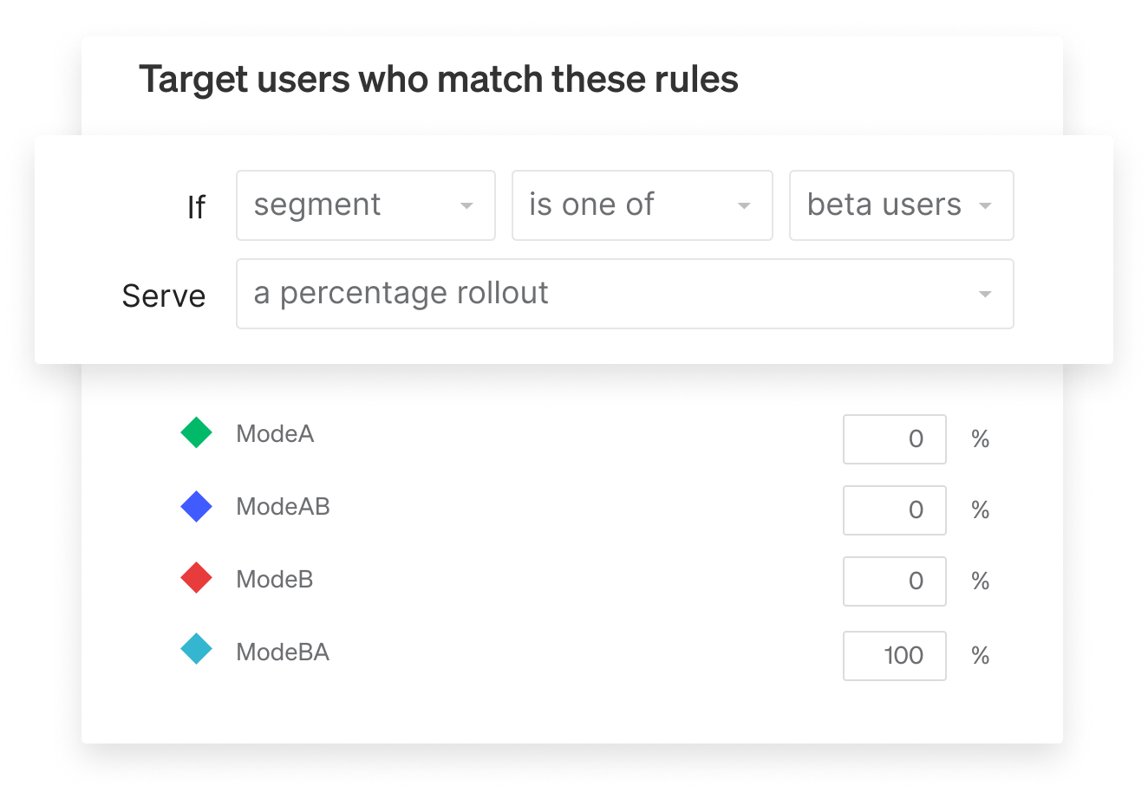Image resolution: width=1148 pixels, height=792 pixels.
Task: Click the red ModeB diamond icon
Action: coord(197,578)
